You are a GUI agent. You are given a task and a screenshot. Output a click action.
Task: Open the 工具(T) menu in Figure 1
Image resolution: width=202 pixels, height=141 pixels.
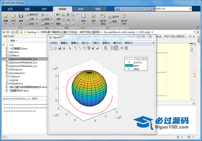click(95, 43)
